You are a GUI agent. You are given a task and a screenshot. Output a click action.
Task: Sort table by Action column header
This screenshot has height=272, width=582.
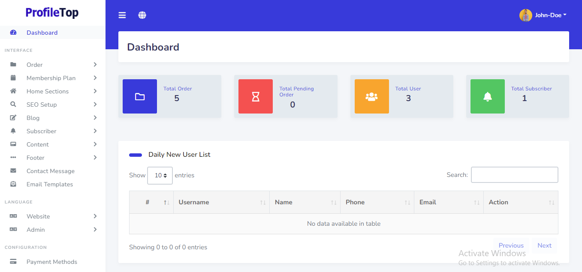521,202
